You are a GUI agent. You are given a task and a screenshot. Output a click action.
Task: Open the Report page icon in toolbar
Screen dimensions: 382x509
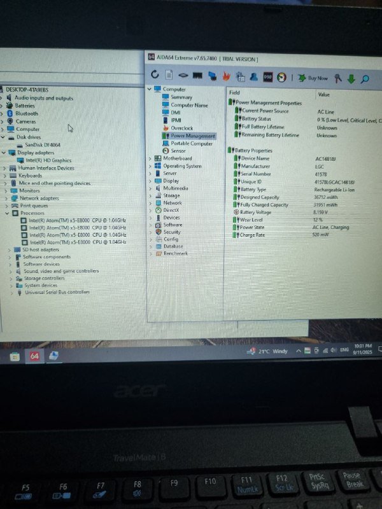click(169, 76)
